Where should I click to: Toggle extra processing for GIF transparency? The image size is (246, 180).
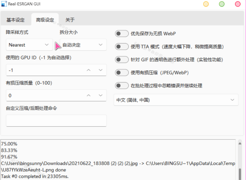point(122,59)
